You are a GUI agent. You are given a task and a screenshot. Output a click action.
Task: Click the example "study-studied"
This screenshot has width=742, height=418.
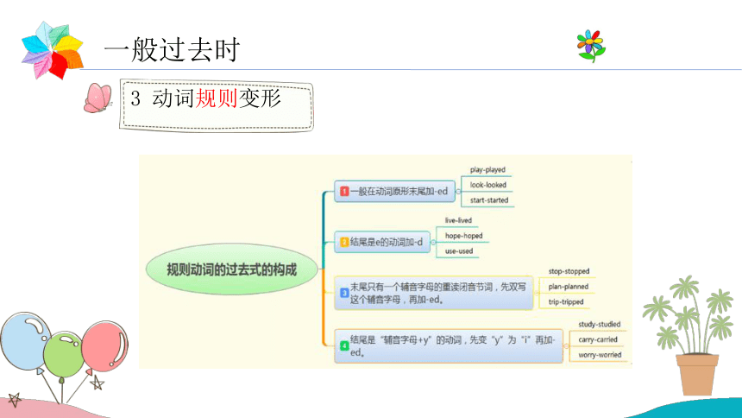(599, 324)
